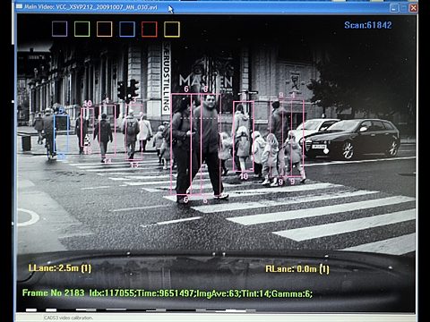The width and height of the screenshot is (430, 322).
Task: Click the Frame No 2183 status text
Action: (54, 292)
